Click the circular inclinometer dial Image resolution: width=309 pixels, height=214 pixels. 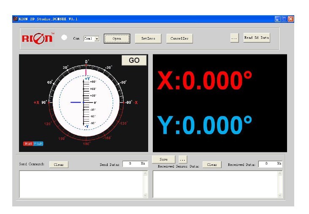[x=86, y=103]
